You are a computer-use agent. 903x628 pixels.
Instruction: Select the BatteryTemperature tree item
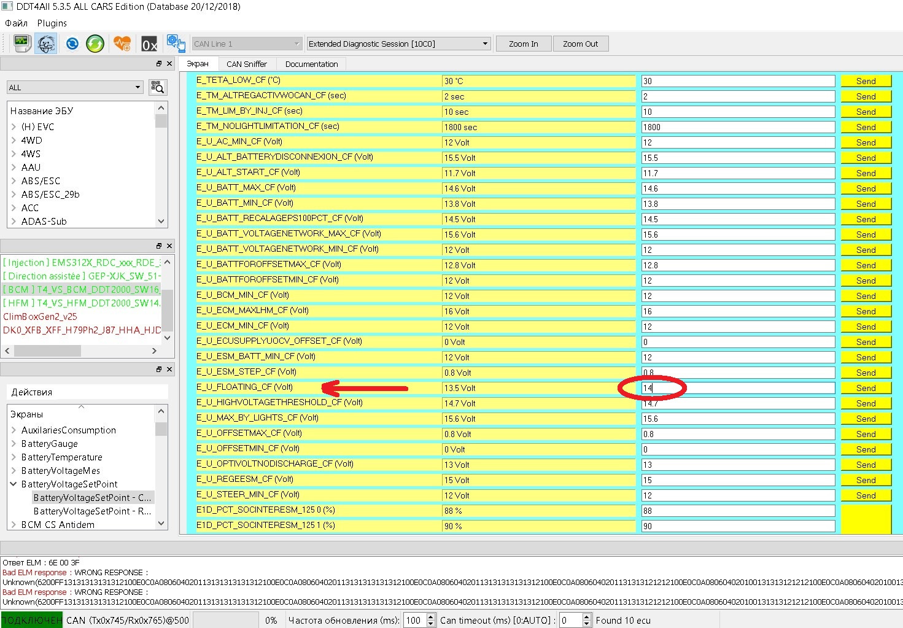[62, 457]
